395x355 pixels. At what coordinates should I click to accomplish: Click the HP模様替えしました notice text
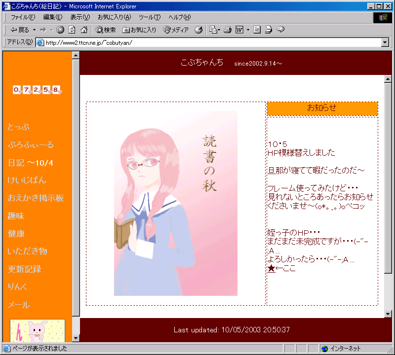(301, 153)
